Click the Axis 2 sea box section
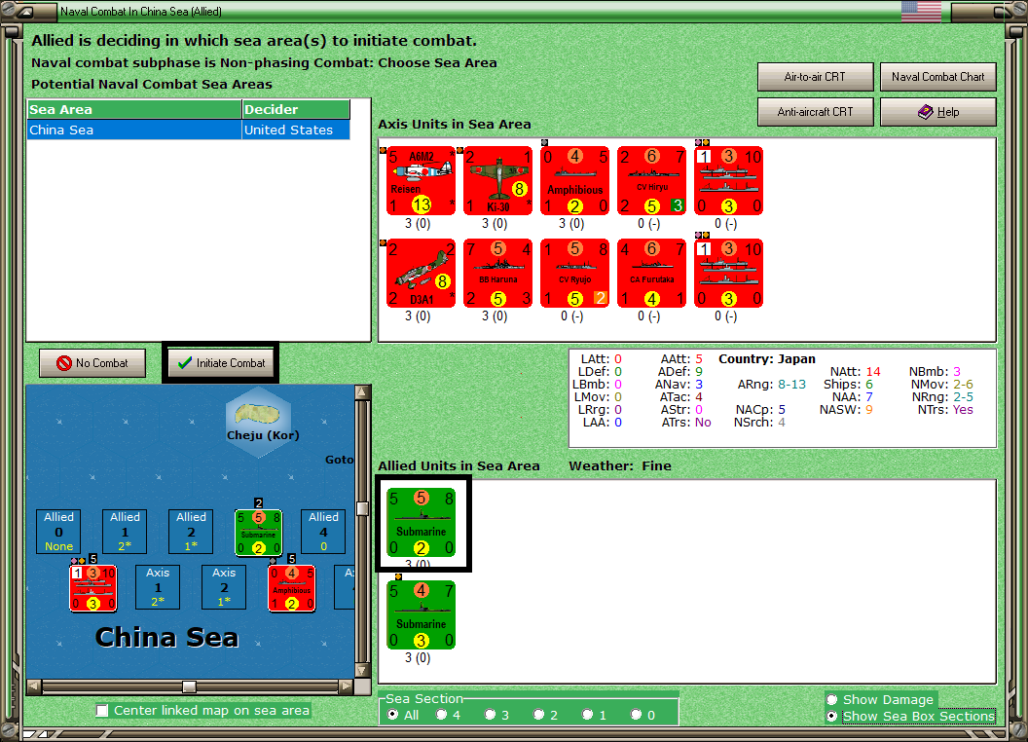The width and height of the screenshot is (1028, 742). (224, 587)
